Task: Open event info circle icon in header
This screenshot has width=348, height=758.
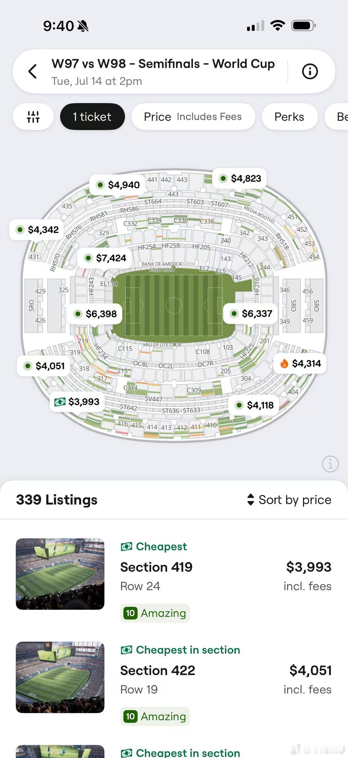Action: tap(310, 71)
